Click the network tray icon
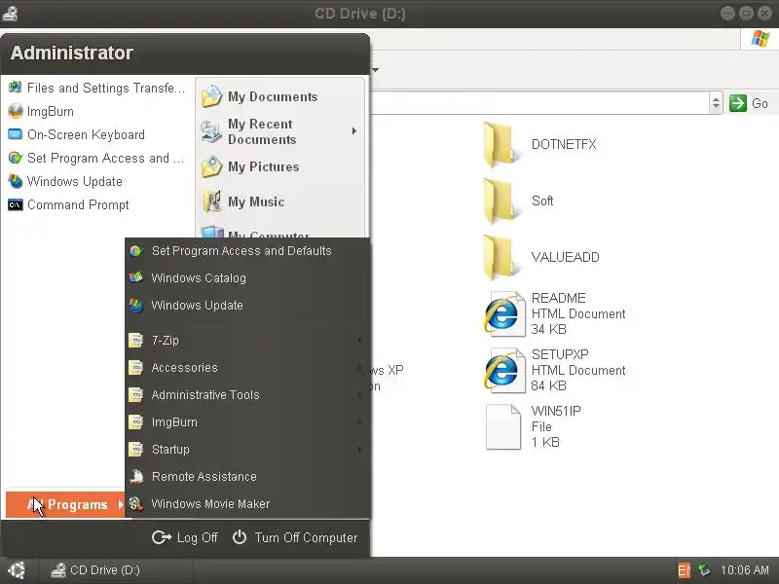Screen dimensions: 779x584 tap(703, 570)
